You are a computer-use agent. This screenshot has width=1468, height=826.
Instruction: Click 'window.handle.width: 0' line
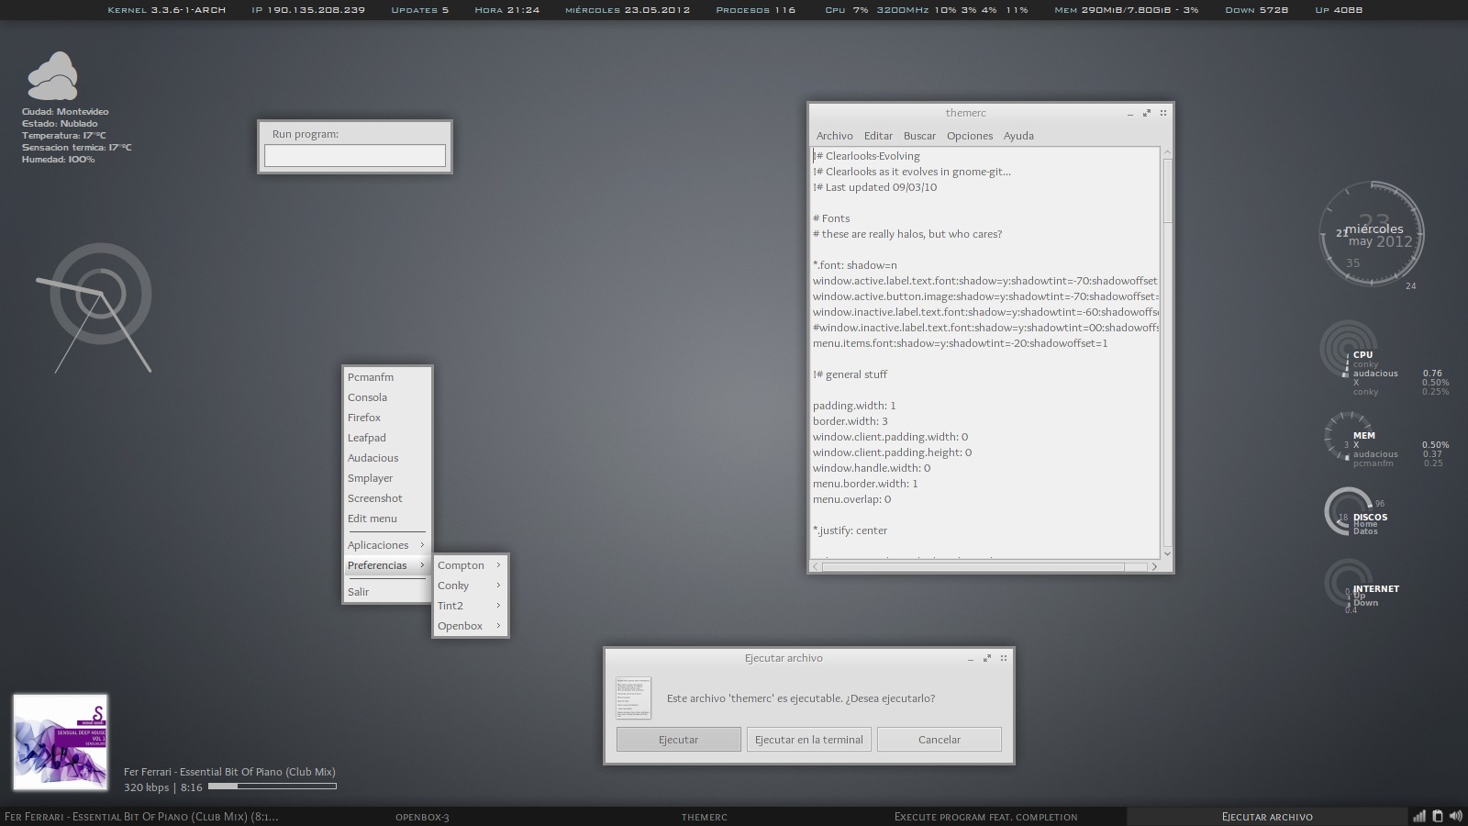coord(872,468)
